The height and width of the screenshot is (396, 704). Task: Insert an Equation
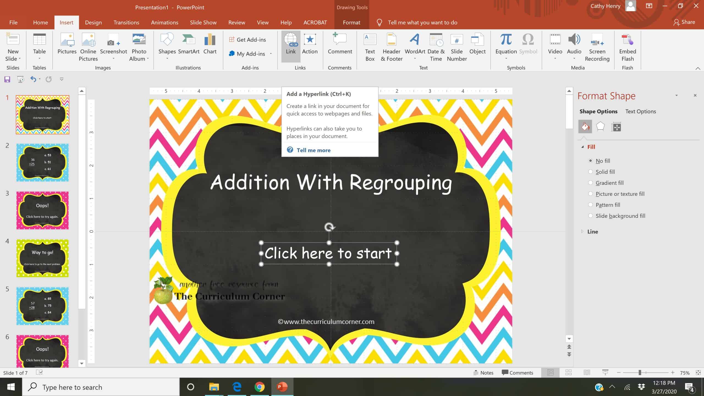505,45
